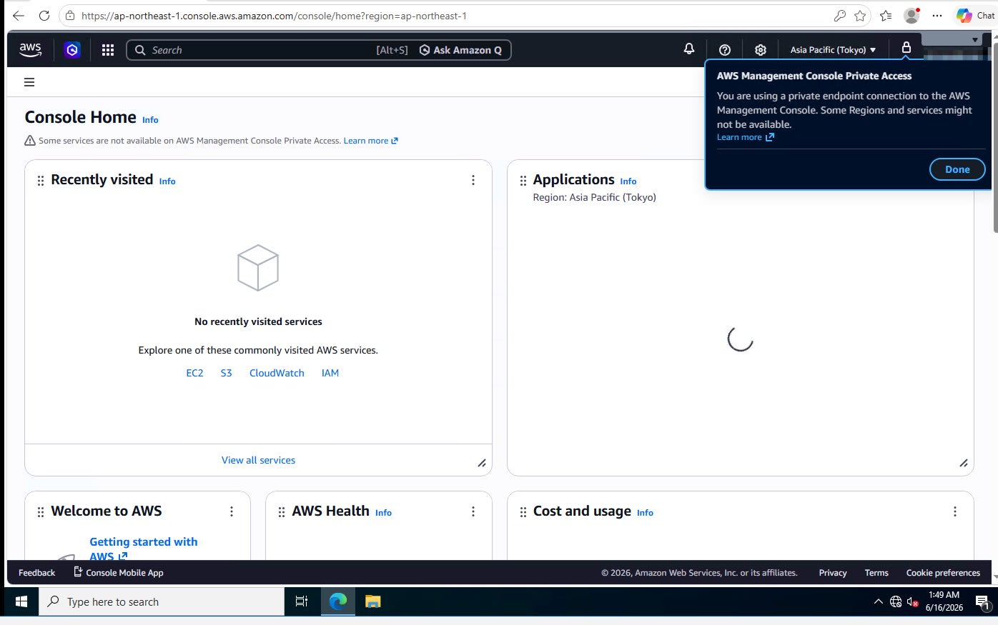The image size is (998, 625).
Task: Click the Ask Amazon Q button
Action: pyautogui.click(x=460, y=50)
